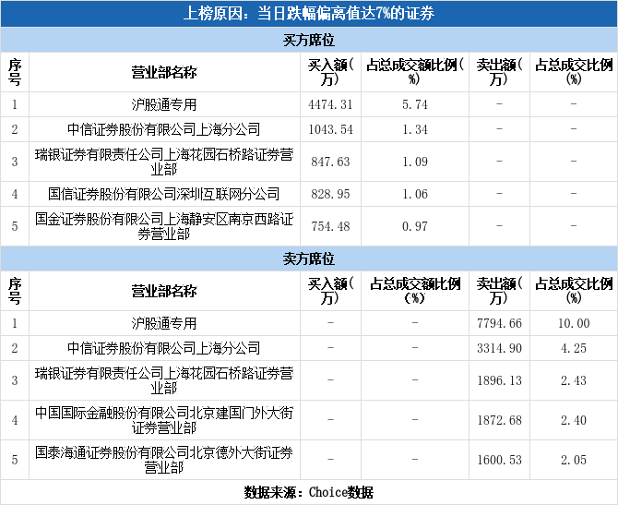Click buy amount 847.63
The width and height of the screenshot is (618, 505).
(x=330, y=162)
